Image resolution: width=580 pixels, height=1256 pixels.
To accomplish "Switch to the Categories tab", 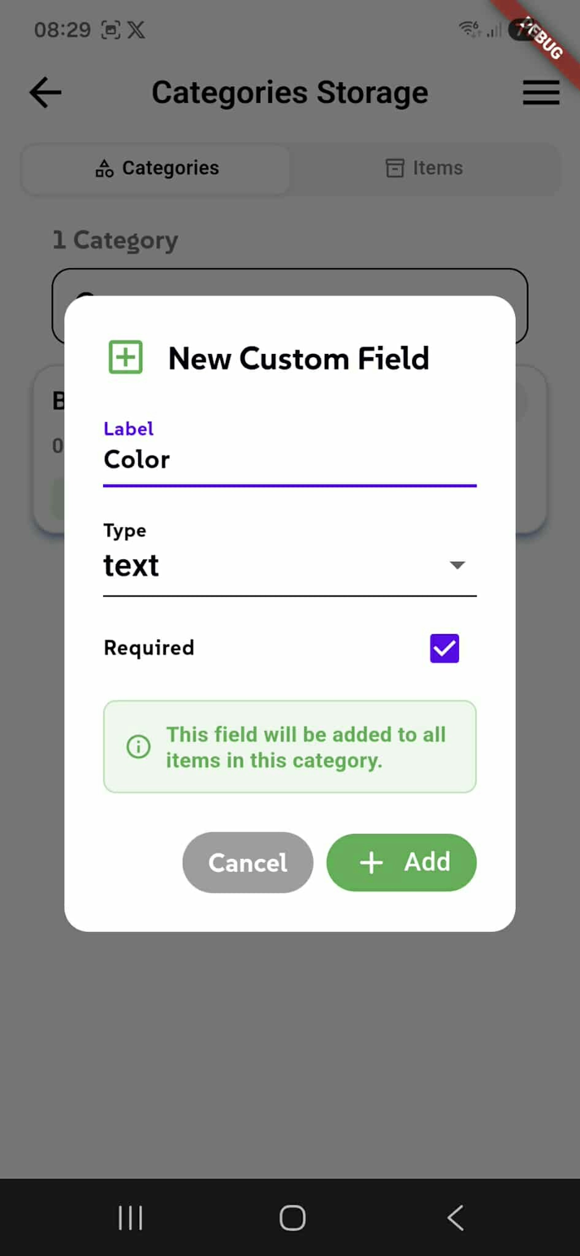I will pyautogui.click(x=156, y=168).
